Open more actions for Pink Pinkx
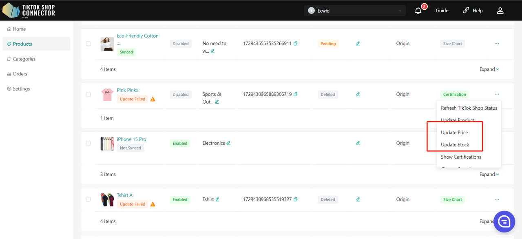The height and width of the screenshot is (239, 522). click(x=497, y=94)
